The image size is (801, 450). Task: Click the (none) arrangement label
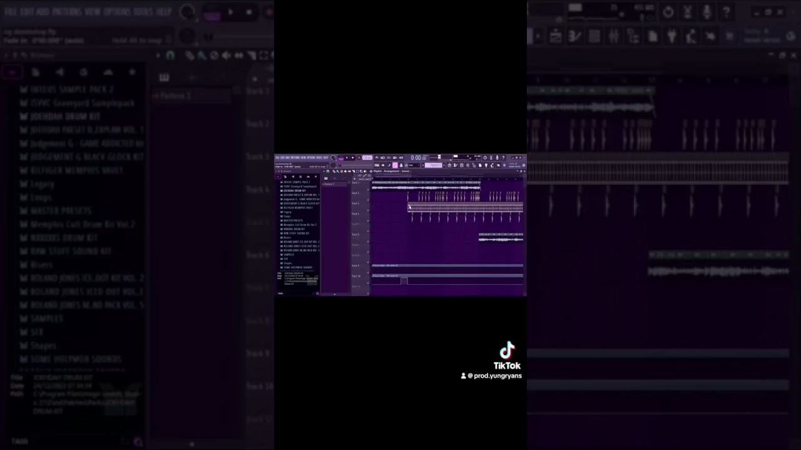pos(406,171)
